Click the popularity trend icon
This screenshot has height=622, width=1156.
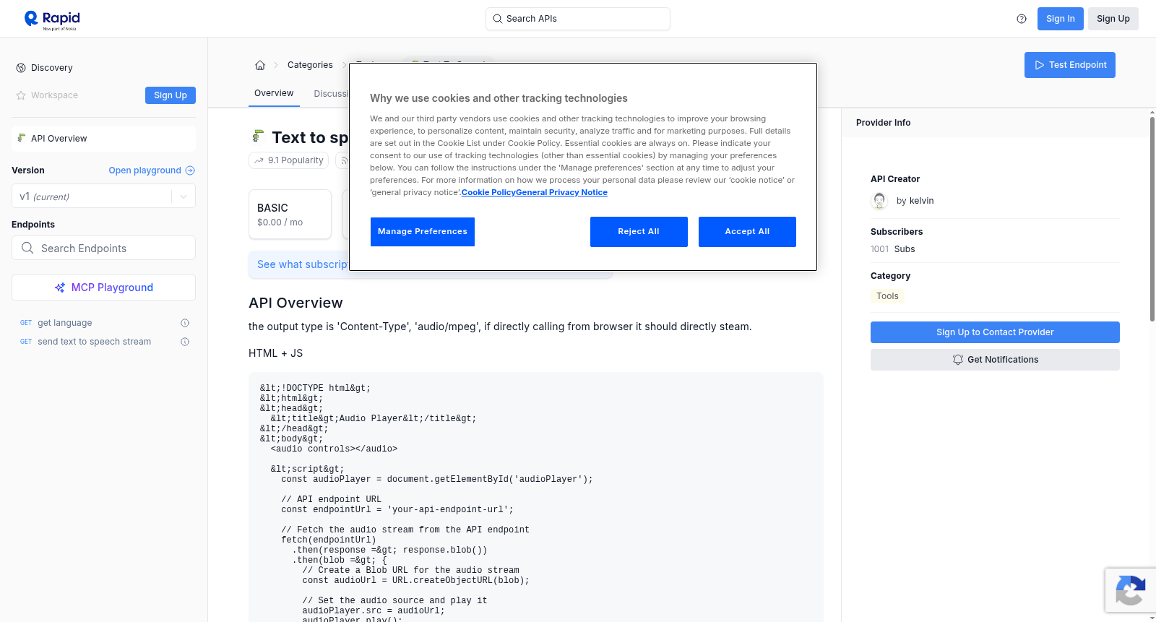259,160
